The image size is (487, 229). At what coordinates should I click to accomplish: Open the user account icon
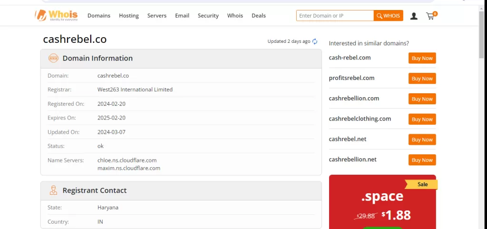tap(414, 16)
